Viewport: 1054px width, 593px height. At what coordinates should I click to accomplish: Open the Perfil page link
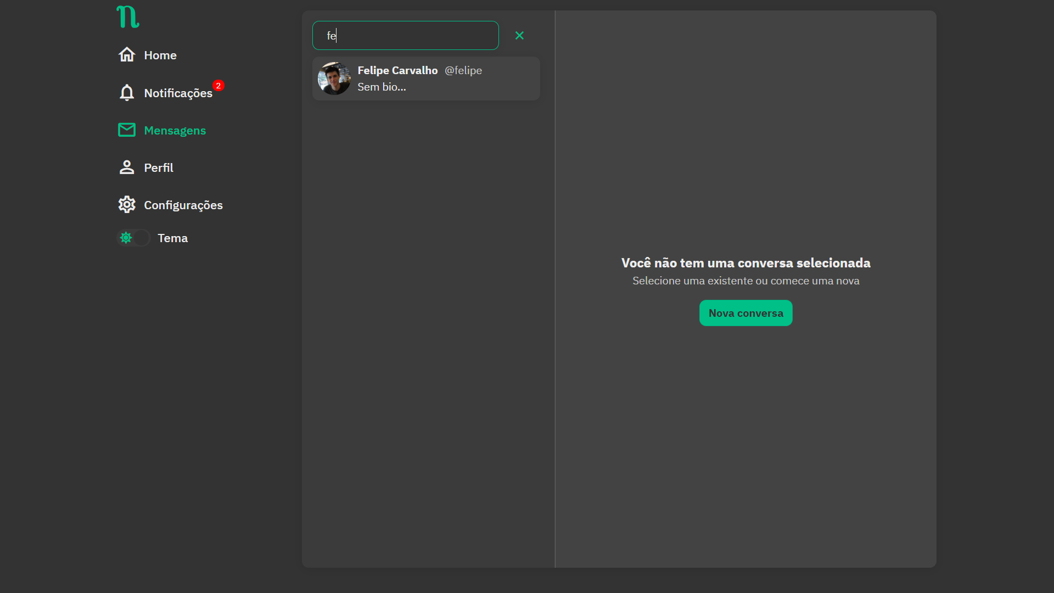(158, 168)
